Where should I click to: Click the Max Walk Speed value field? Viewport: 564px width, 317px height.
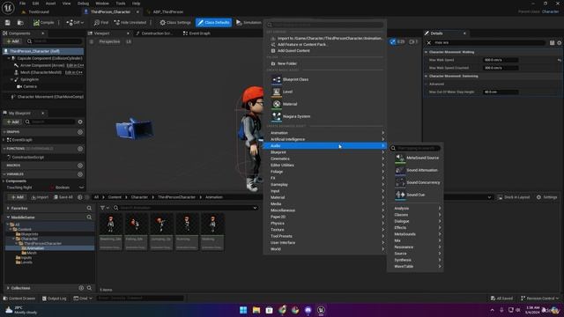(x=501, y=60)
